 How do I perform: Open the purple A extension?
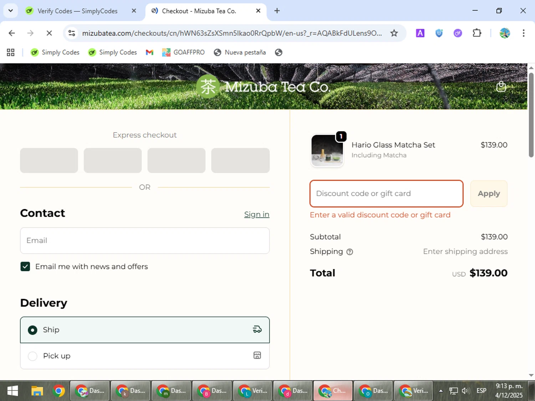click(420, 33)
